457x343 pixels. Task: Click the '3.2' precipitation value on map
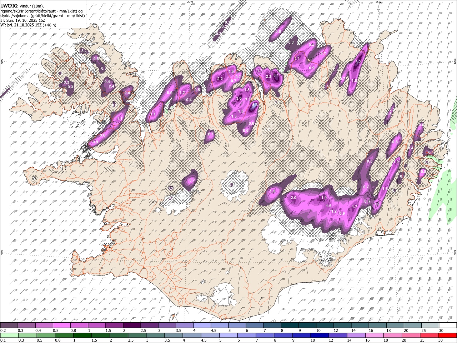(359, 62)
